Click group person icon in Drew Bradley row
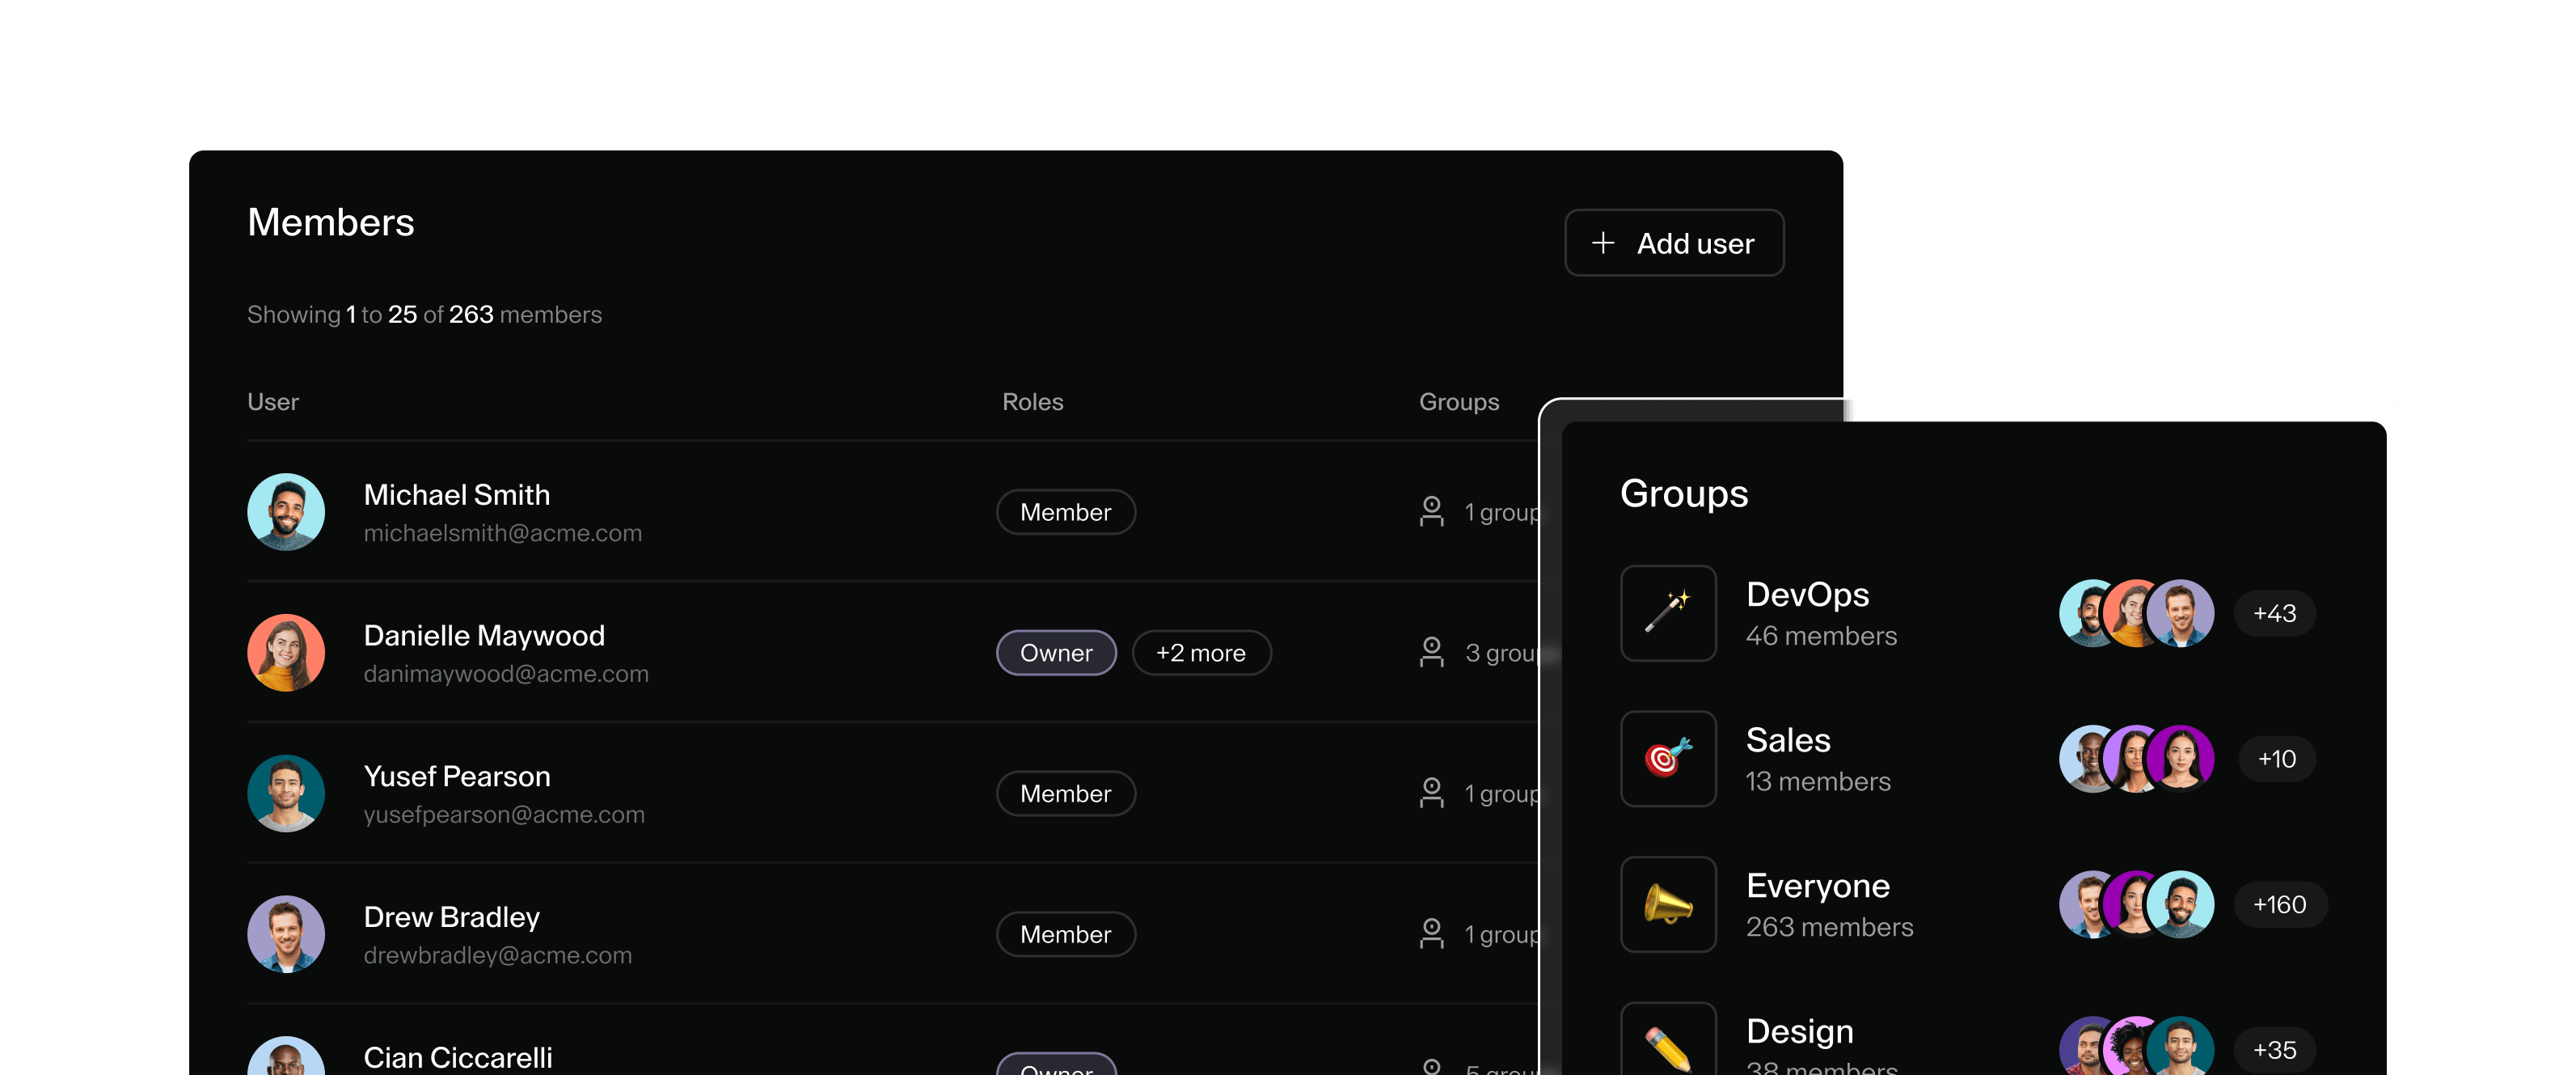This screenshot has height=1075, width=2576. pos(1432,934)
